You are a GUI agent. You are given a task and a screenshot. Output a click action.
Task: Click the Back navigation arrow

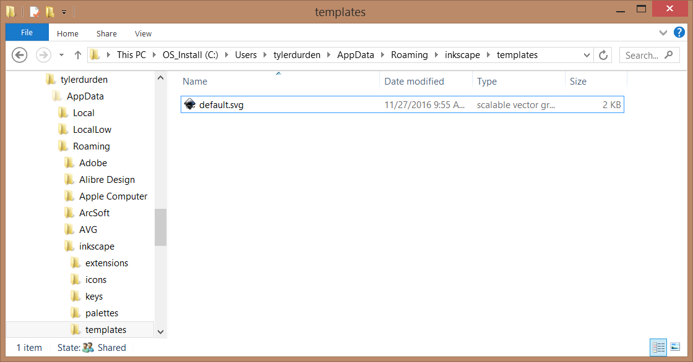(x=19, y=55)
